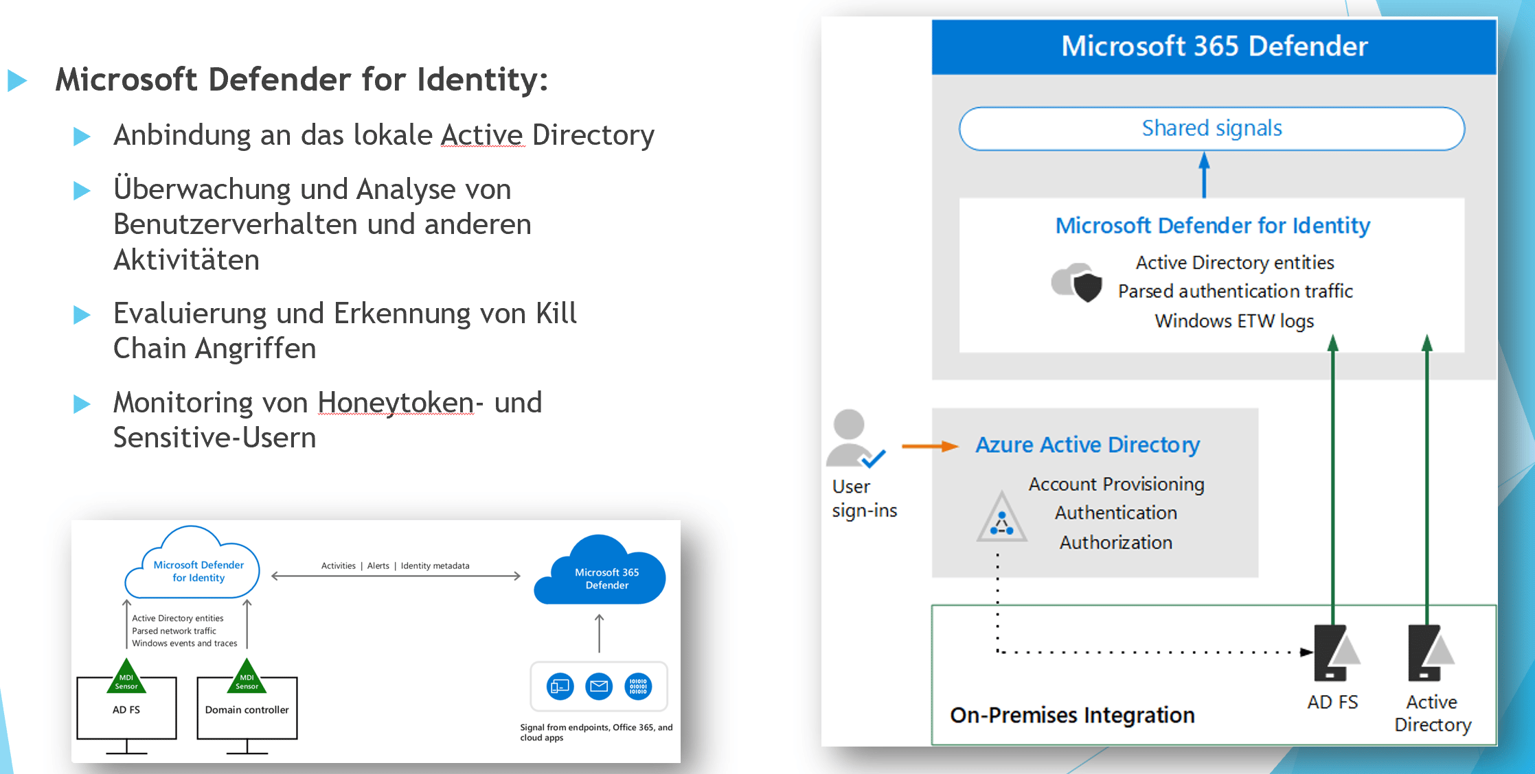Click 'Account Provisioning' text

[1116, 484]
